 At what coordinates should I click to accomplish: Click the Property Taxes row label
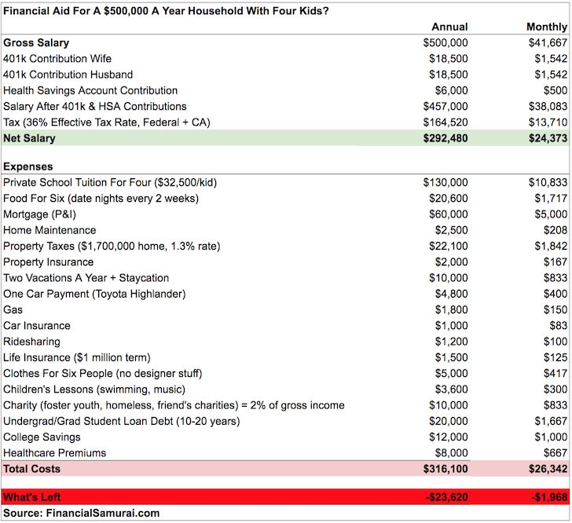click(x=112, y=247)
